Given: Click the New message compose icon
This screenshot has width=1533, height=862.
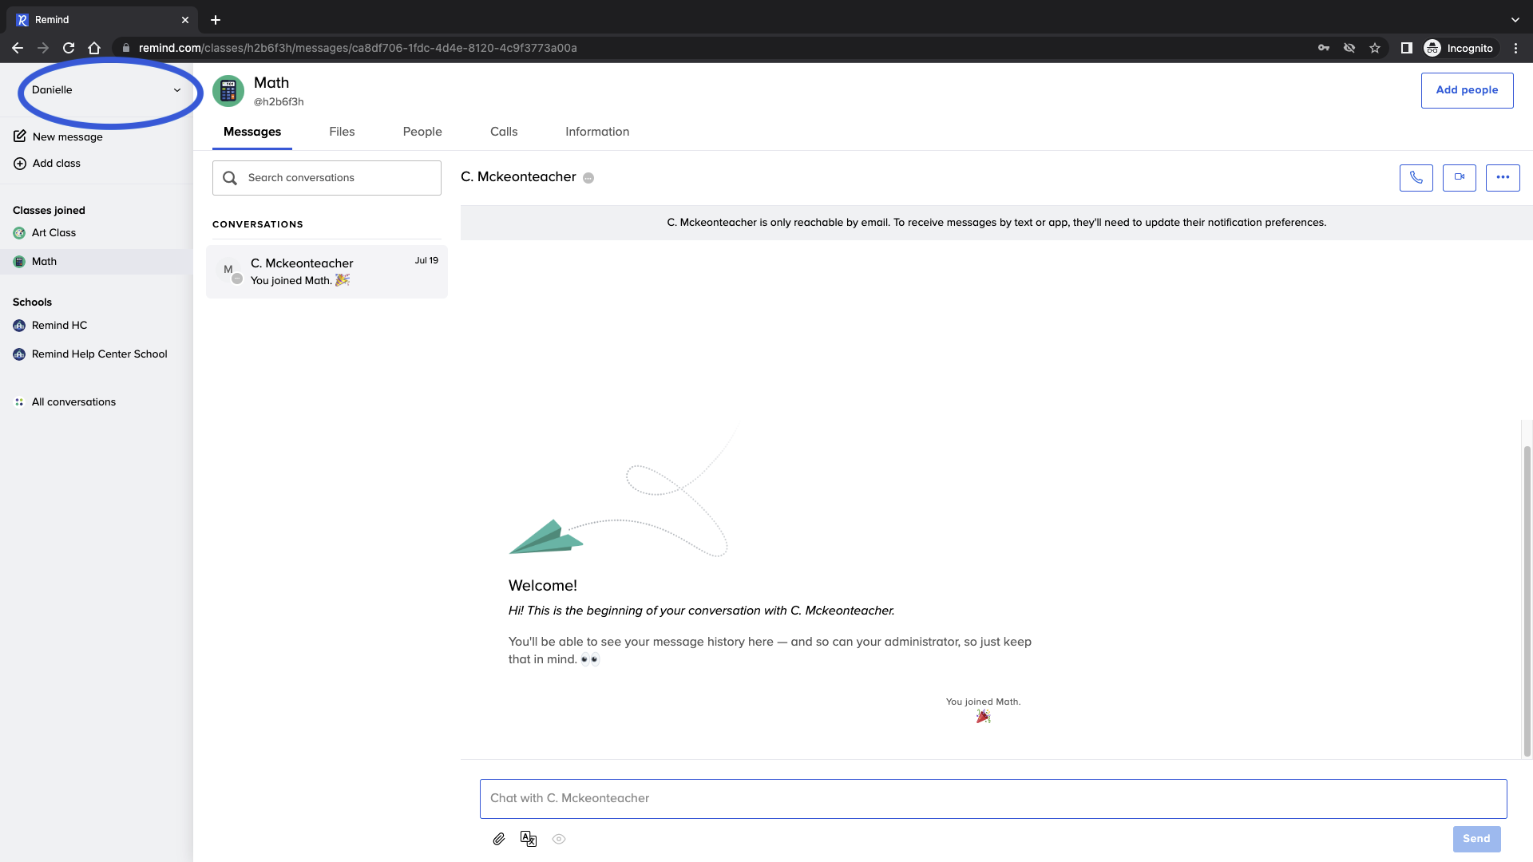Looking at the screenshot, I should pos(20,136).
